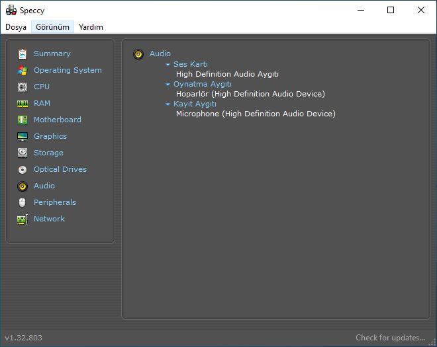Viewport: 437px width, 347px height.
Task: Click the Graphics monitor icon
Action: coord(23,137)
